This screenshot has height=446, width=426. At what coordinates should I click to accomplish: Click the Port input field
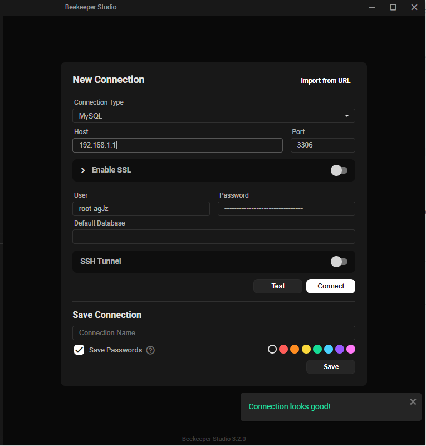(x=323, y=145)
